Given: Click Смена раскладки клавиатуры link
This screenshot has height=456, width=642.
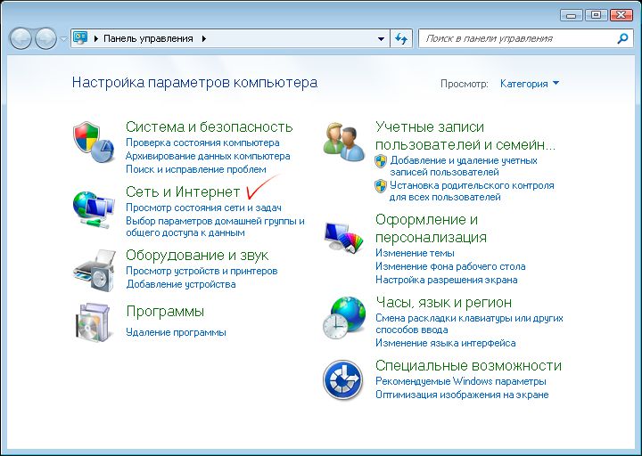Looking at the screenshot, I should pyautogui.click(x=469, y=324).
